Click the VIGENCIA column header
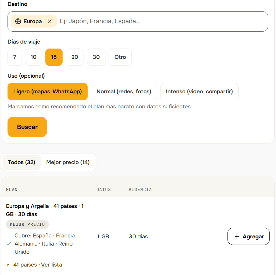The image size is (276, 275). tap(140, 189)
